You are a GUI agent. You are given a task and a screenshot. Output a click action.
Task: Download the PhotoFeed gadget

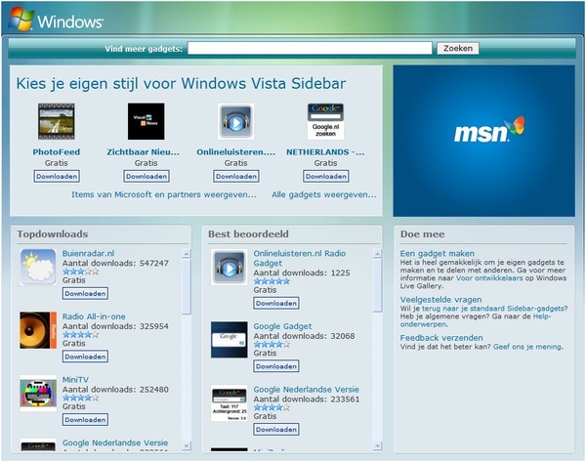(x=57, y=177)
